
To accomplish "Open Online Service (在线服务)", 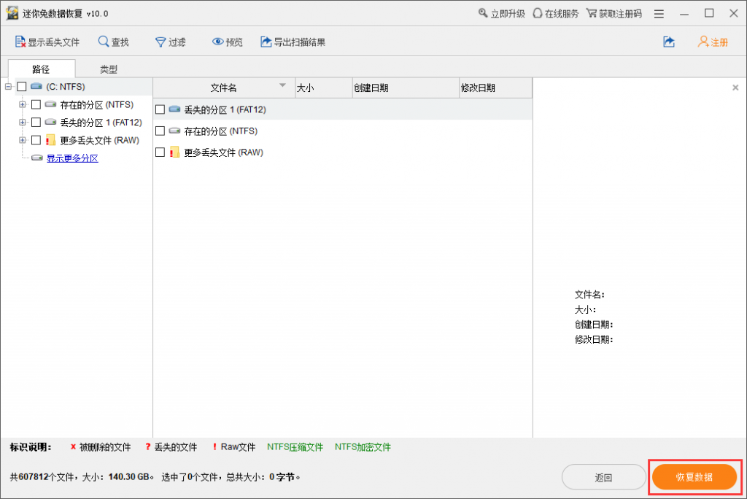I will pyautogui.click(x=555, y=13).
